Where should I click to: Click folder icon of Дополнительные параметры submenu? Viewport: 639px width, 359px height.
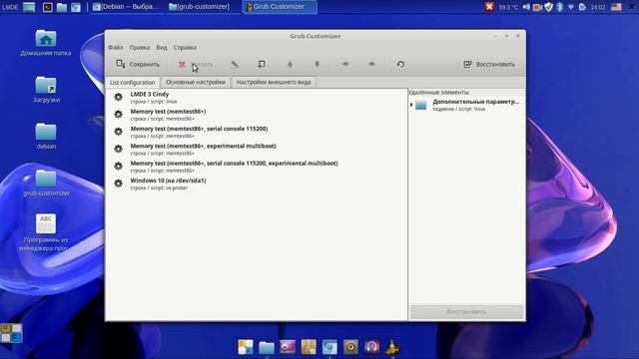point(421,105)
